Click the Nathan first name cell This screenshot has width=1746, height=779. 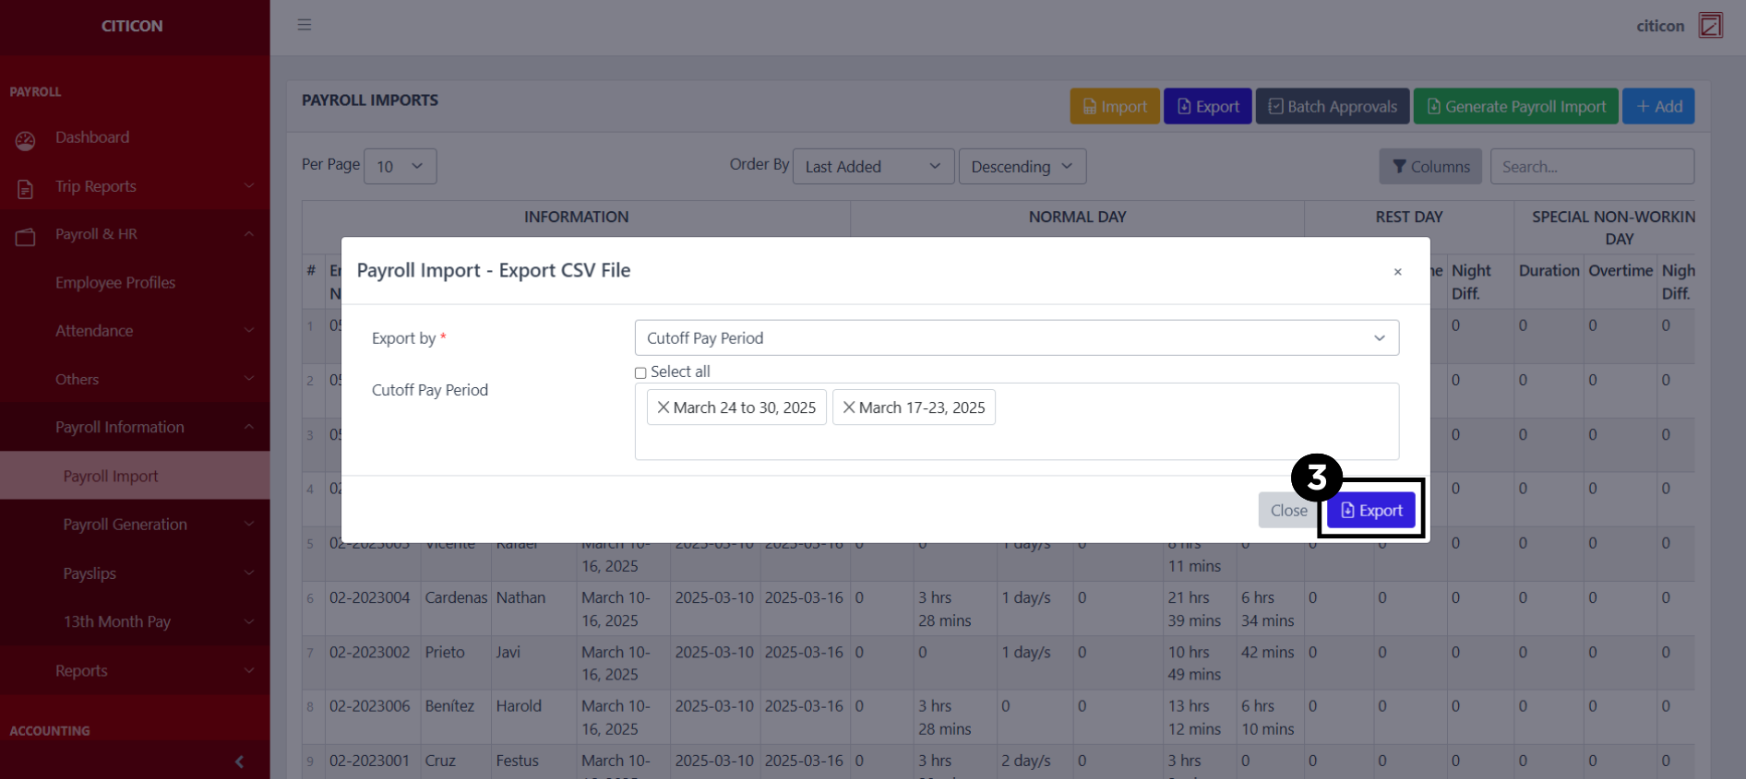point(534,608)
